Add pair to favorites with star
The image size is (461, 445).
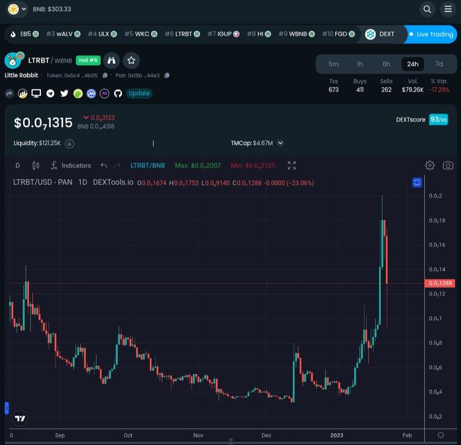[x=131, y=60]
